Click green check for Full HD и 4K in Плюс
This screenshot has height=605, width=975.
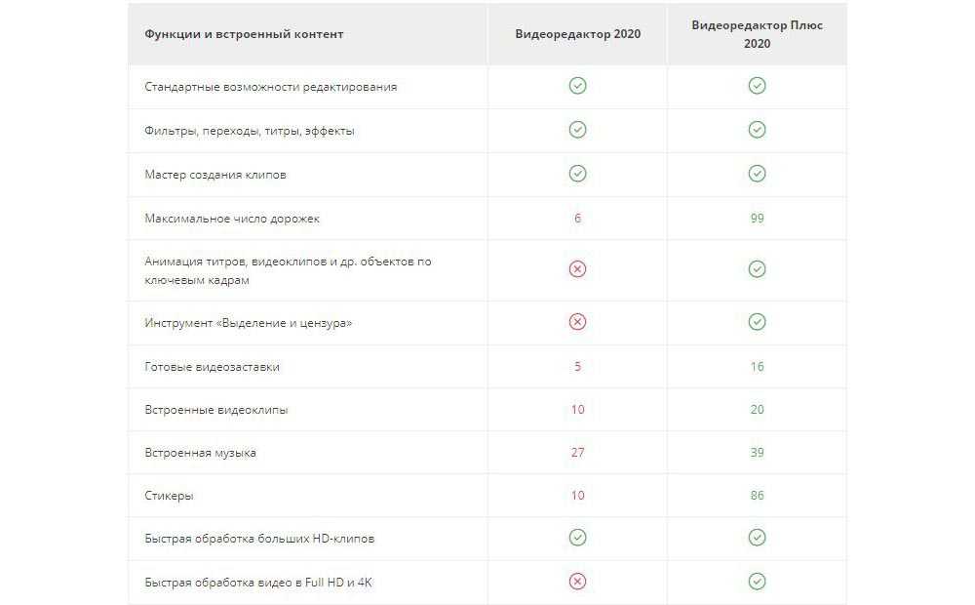757,582
